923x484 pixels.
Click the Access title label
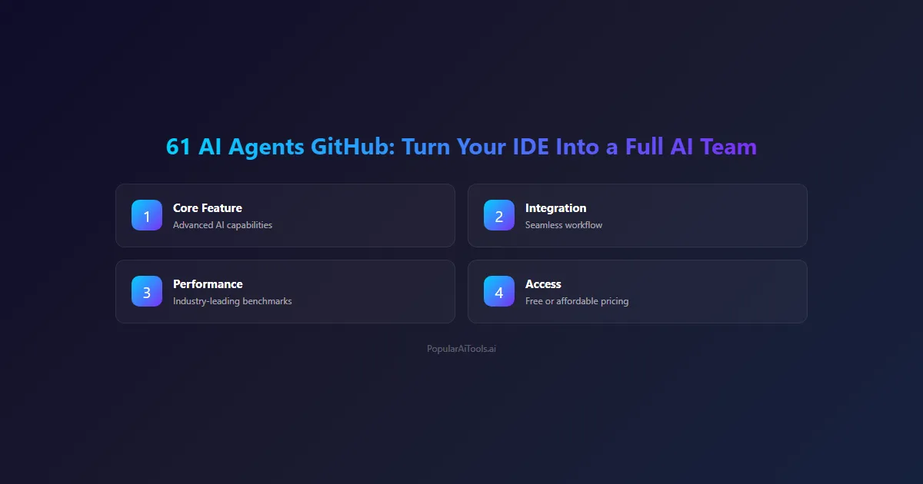click(x=543, y=283)
